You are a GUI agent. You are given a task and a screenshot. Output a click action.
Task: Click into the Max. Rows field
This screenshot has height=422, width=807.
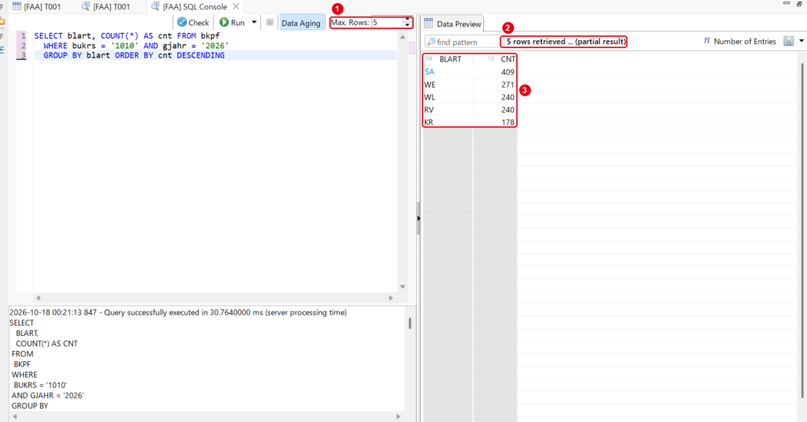pos(387,23)
